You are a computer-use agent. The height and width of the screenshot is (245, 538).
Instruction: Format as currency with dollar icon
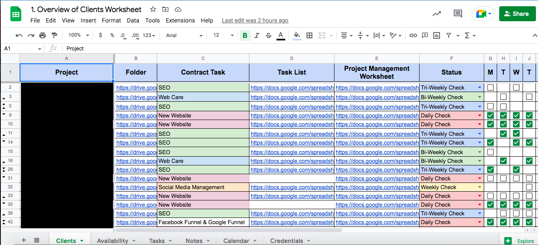pos(101,35)
